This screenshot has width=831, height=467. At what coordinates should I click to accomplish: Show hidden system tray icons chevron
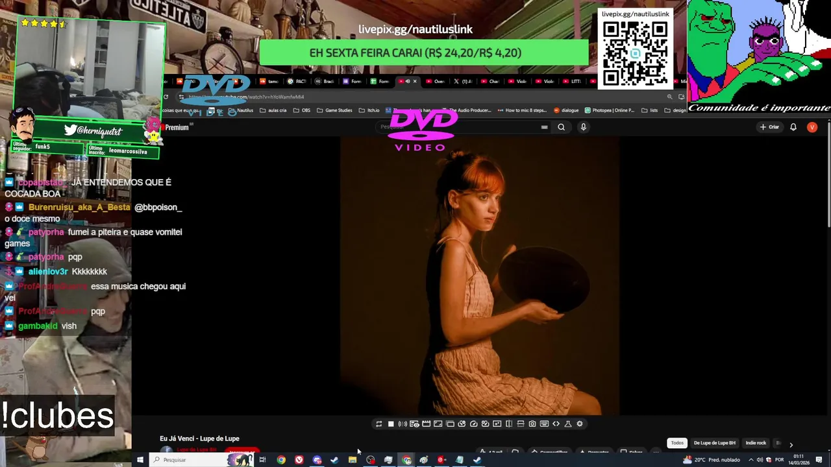(x=751, y=460)
